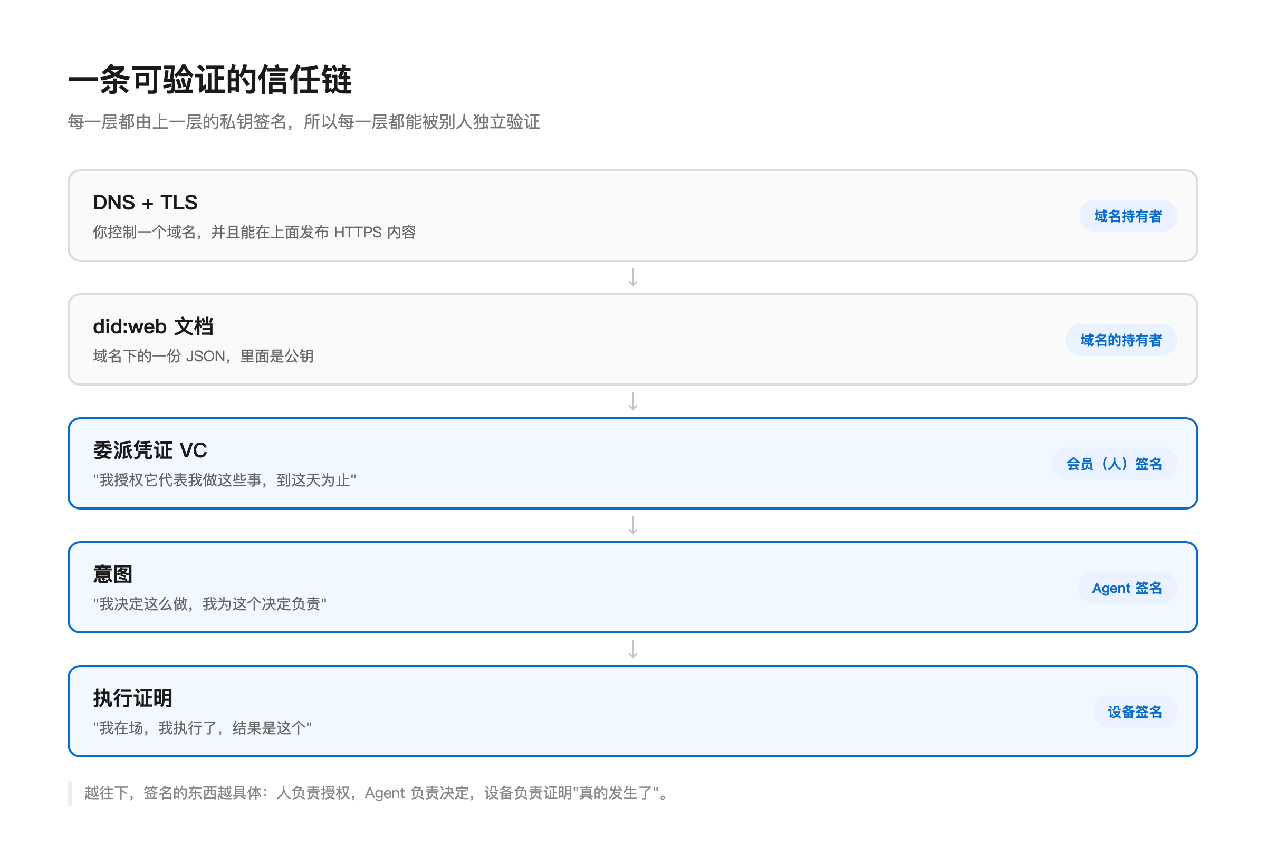Click quote 我授权它代表我做这些事，到这天为止
Image resolution: width=1266 pixels, height=865 pixels.
point(224,480)
